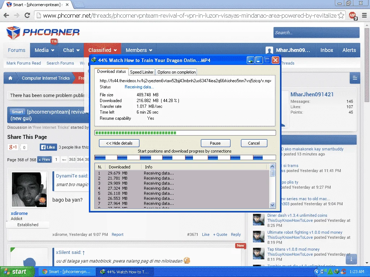
Task: Click the browser back arrow
Action: (7, 16)
